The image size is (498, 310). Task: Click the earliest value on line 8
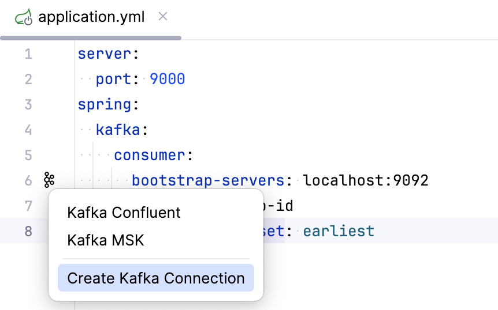(339, 232)
